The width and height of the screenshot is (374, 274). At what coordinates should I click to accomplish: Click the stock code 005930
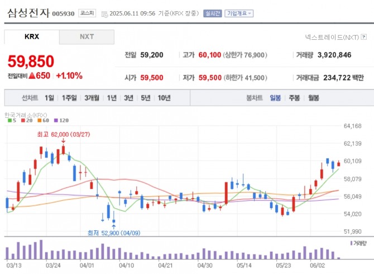(63, 13)
